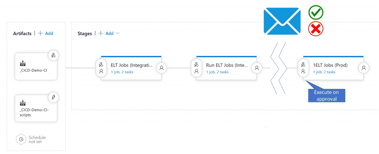Image resolution: width=379 pixels, height=154 pixels.
Task: Open 1 job, 2 tasks link in Run ELT Jobs
Action: [x=217, y=72]
